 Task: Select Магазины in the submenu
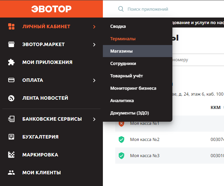pos(138,51)
